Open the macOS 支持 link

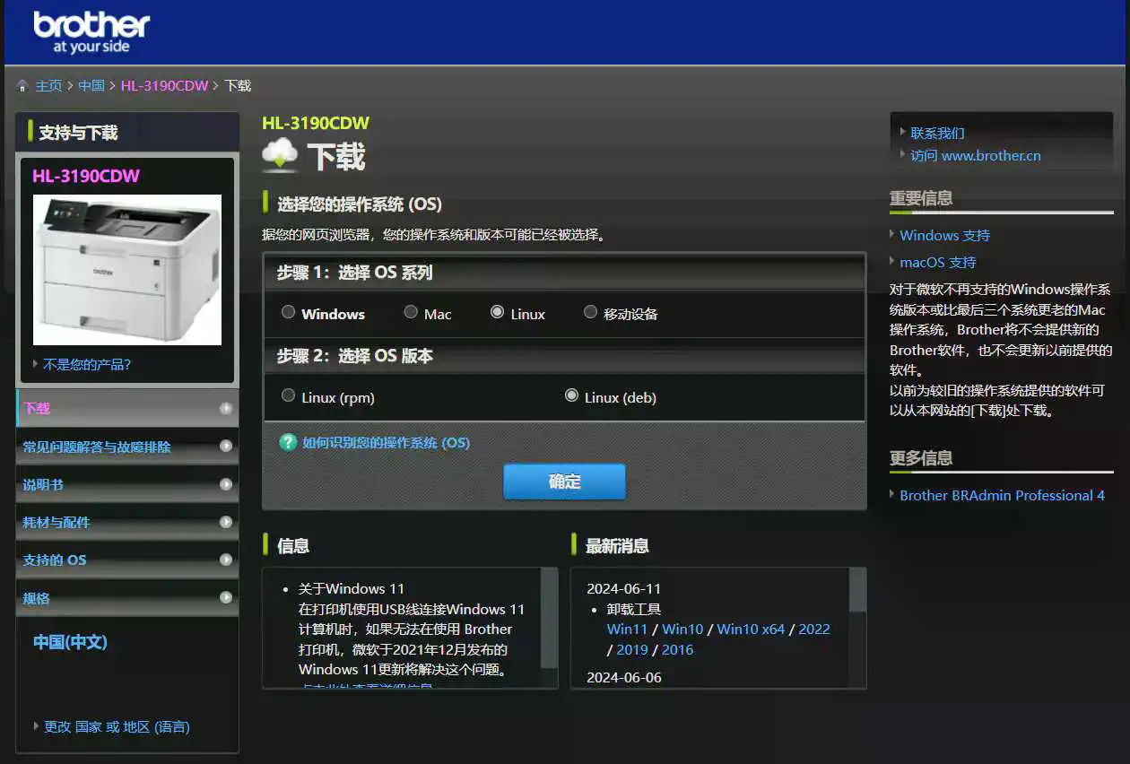tap(937, 263)
